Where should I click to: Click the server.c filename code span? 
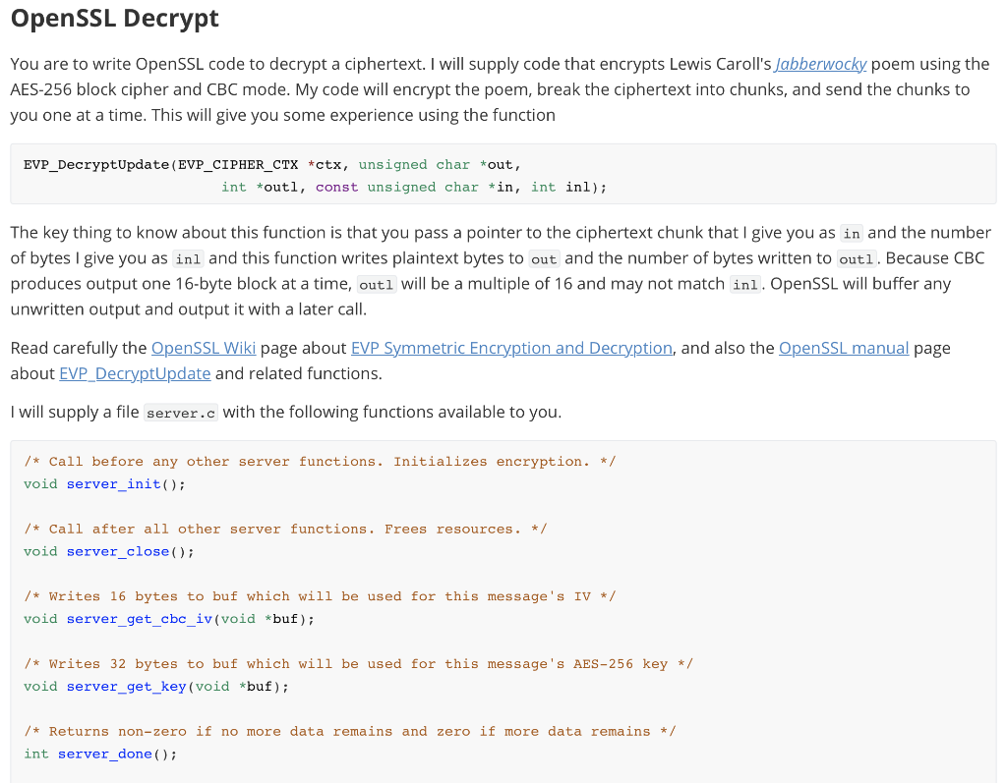(x=180, y=413)
